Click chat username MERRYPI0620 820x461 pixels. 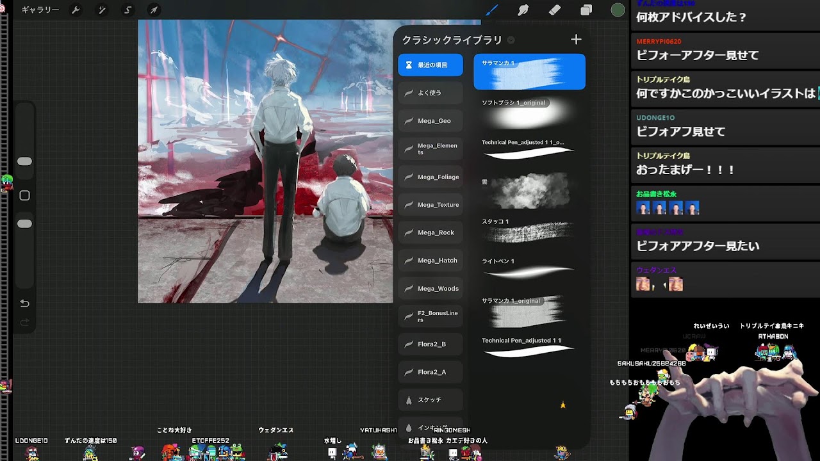(x=659, y=42)
